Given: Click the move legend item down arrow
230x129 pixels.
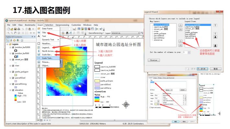Looking at the screenshot, I should click(215, 37).
